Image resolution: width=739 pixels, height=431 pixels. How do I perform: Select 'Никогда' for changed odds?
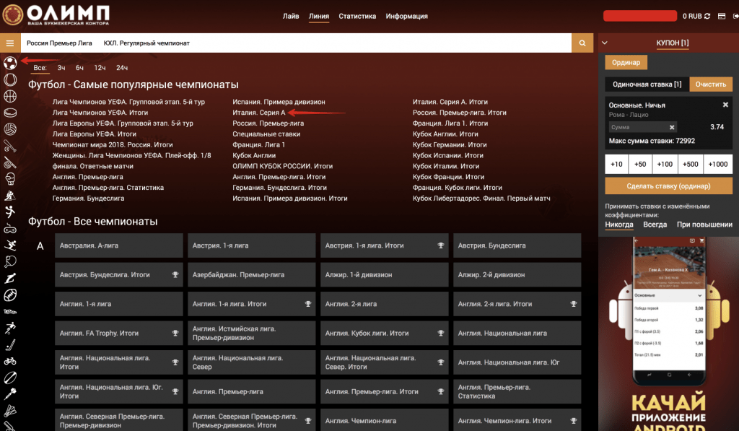[x=619, y=225]
